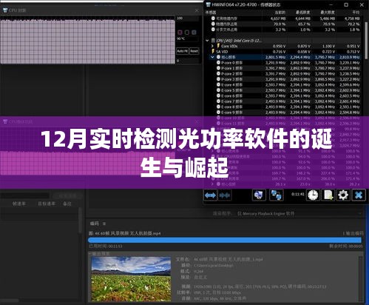Click the icon of the 4,657 MB memory row

pos(213,19)
